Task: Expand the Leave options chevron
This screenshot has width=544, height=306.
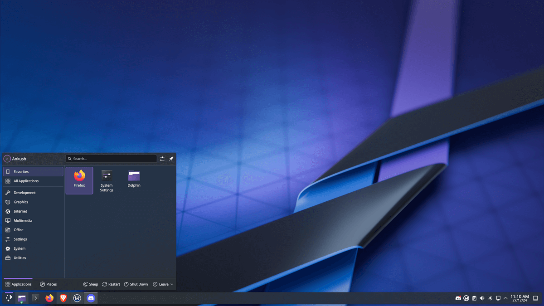Action: [x=171, y=284]
